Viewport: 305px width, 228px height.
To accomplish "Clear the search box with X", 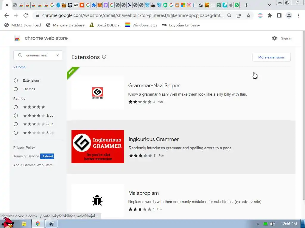I will point(57,55).
